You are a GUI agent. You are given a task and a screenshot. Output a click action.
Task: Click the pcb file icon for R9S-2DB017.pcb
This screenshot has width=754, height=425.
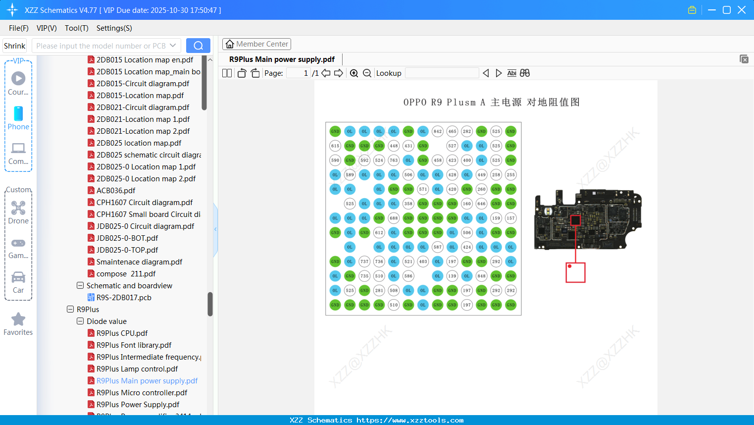pyautogui.click(x=91, y=298)
